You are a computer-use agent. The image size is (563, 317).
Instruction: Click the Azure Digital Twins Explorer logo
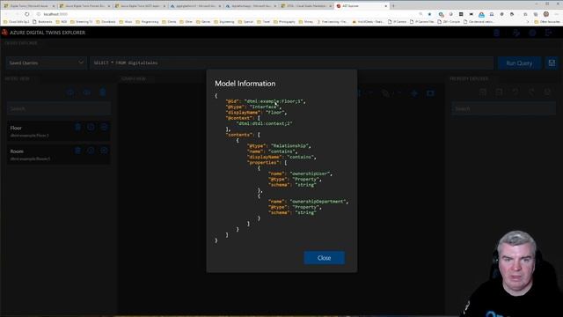click(x=4, y=33)
